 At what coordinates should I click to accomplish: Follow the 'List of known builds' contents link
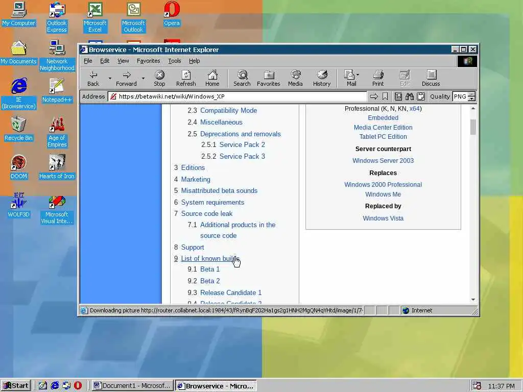210,259
